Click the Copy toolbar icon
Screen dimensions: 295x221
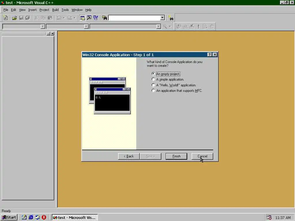tap(43, 18)
